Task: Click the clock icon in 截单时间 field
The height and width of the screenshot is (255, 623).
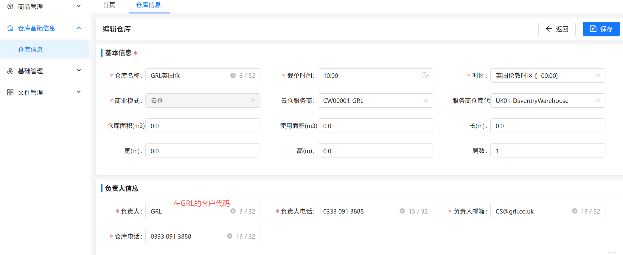Action: point(425,75)
